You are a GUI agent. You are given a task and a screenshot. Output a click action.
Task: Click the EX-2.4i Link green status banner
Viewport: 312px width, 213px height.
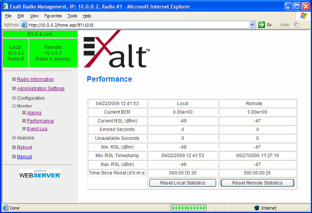40,34
